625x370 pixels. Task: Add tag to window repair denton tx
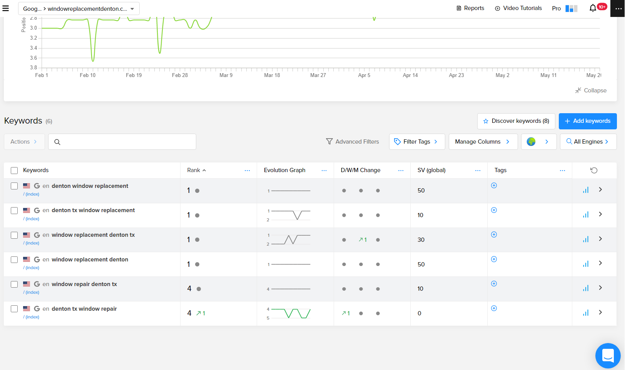coord(494,284)
